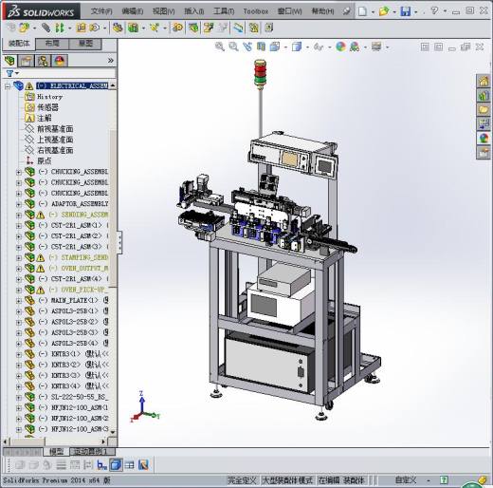
Task: Click 自定义 in the status bar
Action: click(x=406, y=480)
